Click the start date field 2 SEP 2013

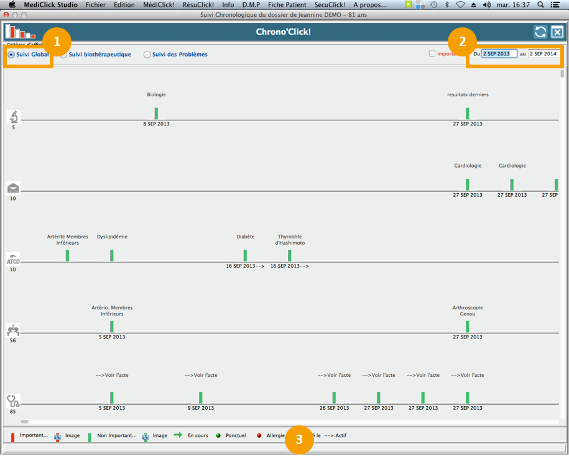pyautogui.click(x=499, y=54)
